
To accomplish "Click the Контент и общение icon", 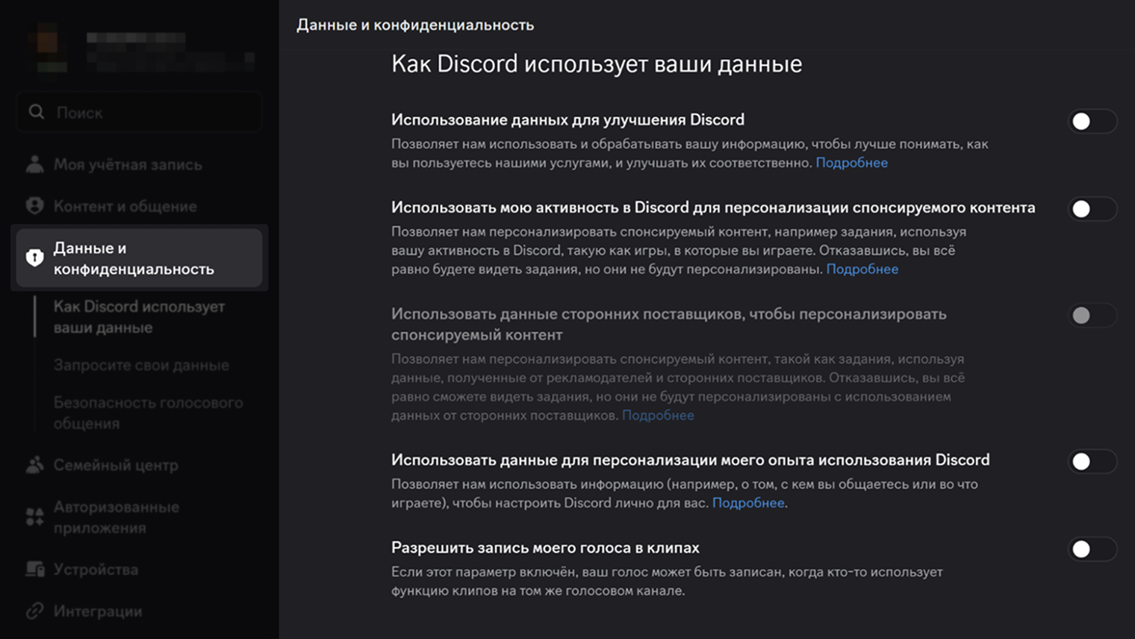I will point(34,206).
